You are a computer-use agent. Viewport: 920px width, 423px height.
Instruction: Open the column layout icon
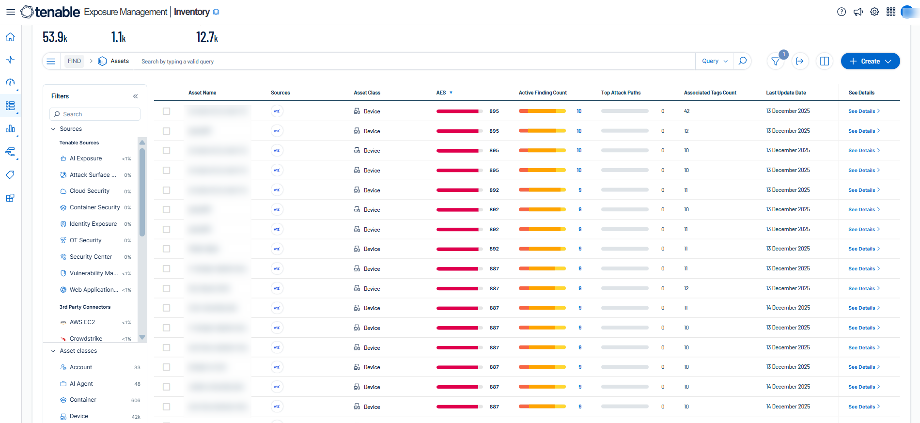coord(824,61)
